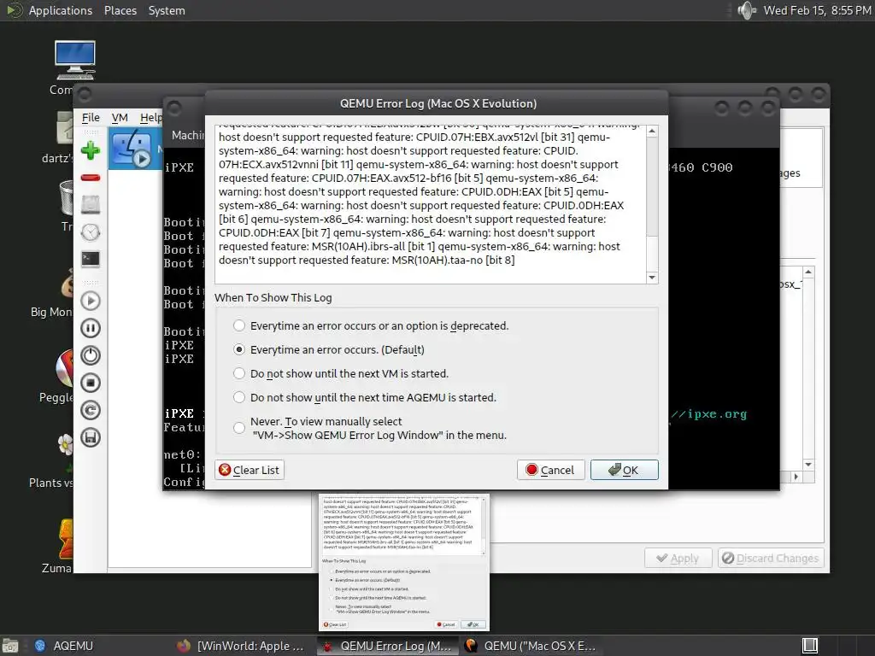The width and height of the screenshot is (875, 656).
Task: Select 'Everytime an error occurs or option deprecated'
Action: (x=239, y=325)
